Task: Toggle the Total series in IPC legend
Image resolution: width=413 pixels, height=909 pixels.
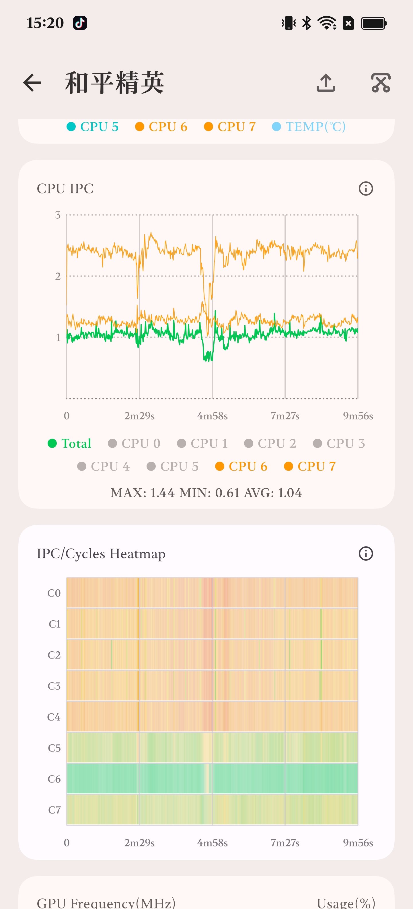Action: pos(69,443)
